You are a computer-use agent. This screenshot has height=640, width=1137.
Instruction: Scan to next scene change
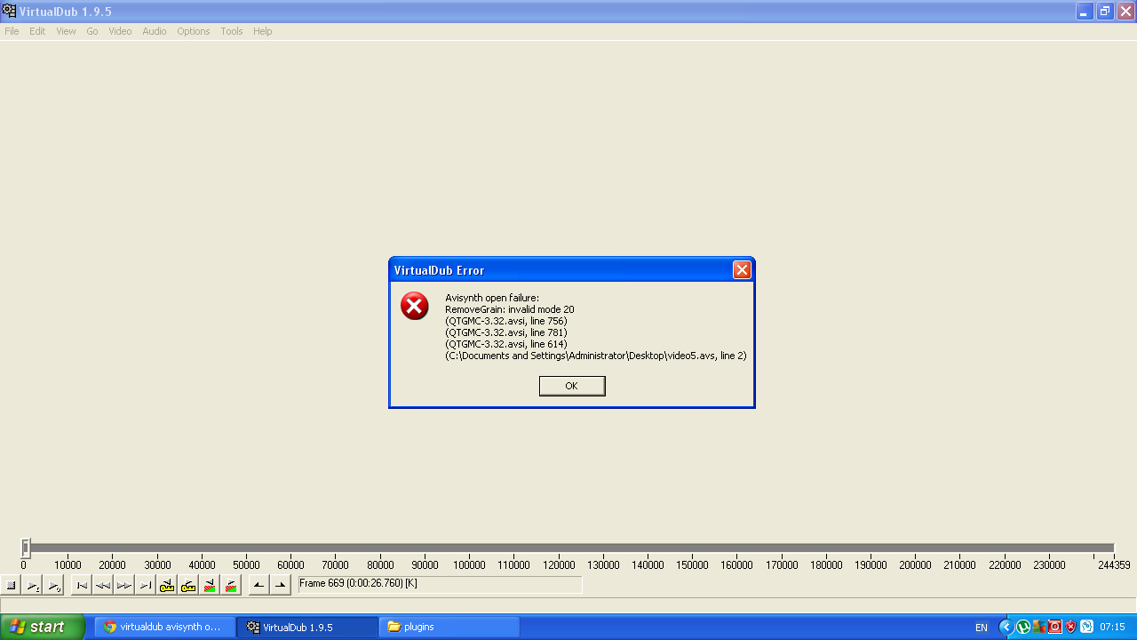pyautogui.click(x=231, y=585)
